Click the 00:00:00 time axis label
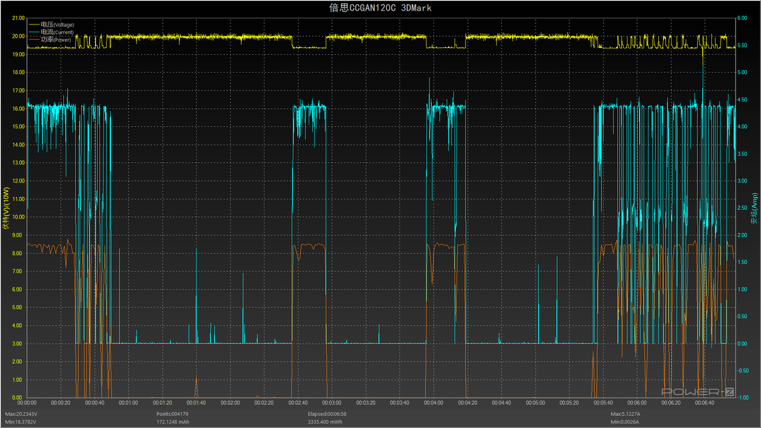Screen dimensions: 761x428 click(x=27, y=402)
